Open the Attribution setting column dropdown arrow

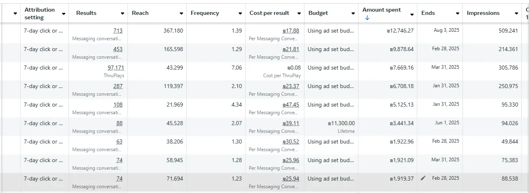point(64,14)
